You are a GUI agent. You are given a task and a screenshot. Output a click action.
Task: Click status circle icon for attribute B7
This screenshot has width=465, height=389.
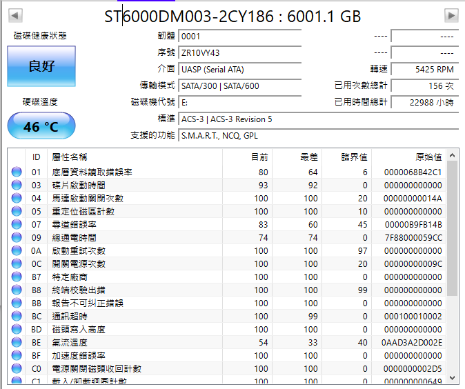[17, 277]
